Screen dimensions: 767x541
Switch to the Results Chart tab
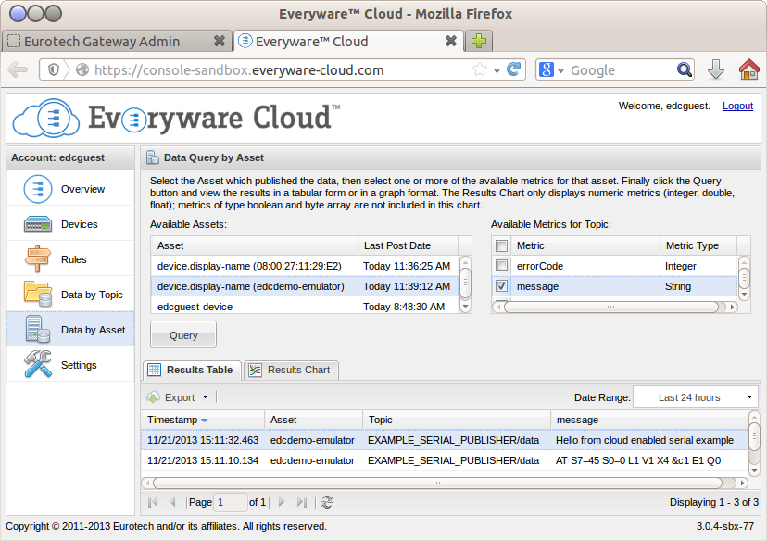click(x=291, y=370)
